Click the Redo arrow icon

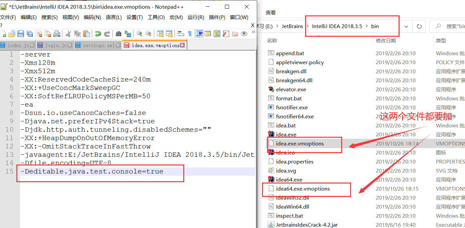(107, 34)
